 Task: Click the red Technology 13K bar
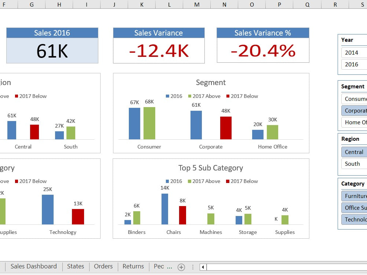click(78, 217)
